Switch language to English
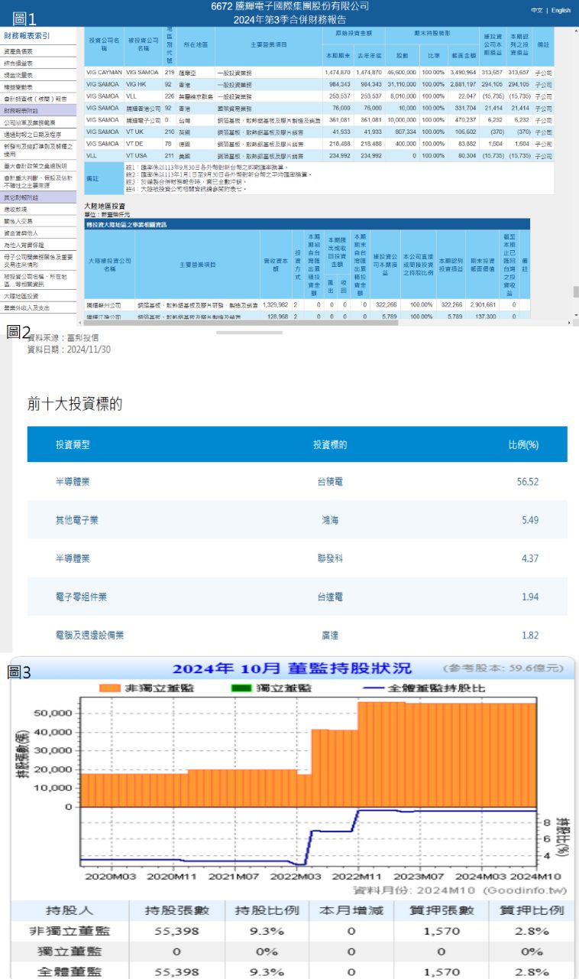The width and height of the screenshot is (579, 979). point(561,11)
